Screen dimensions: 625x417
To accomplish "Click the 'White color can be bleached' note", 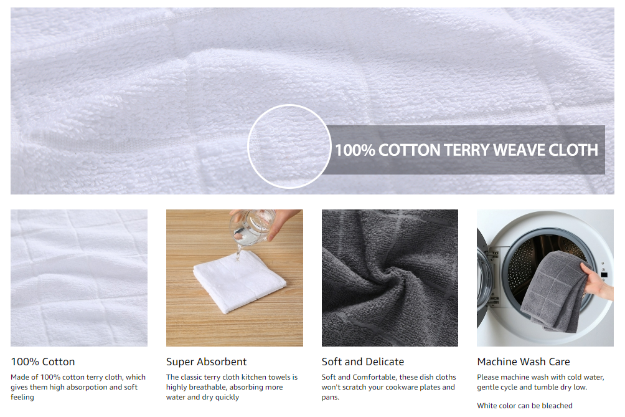I will point(525,406).
